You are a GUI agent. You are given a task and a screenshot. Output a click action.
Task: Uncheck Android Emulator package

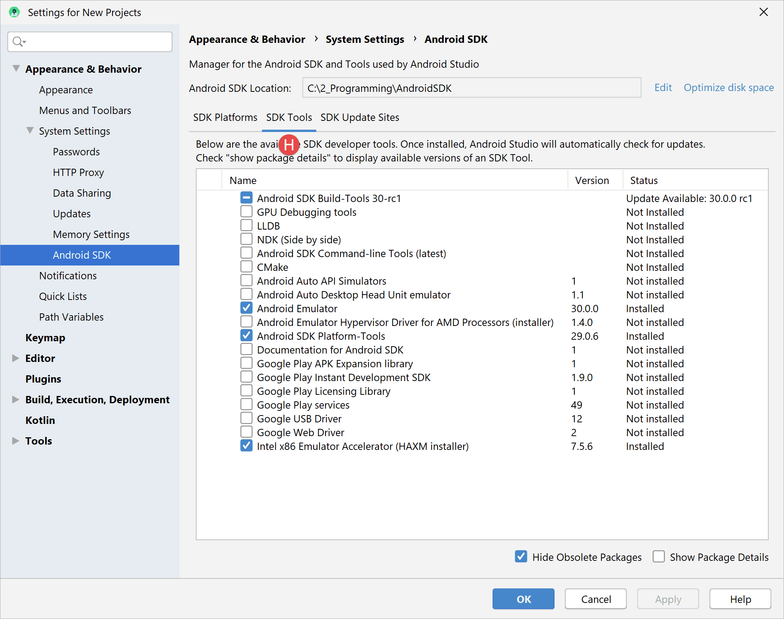coord(246,308)
